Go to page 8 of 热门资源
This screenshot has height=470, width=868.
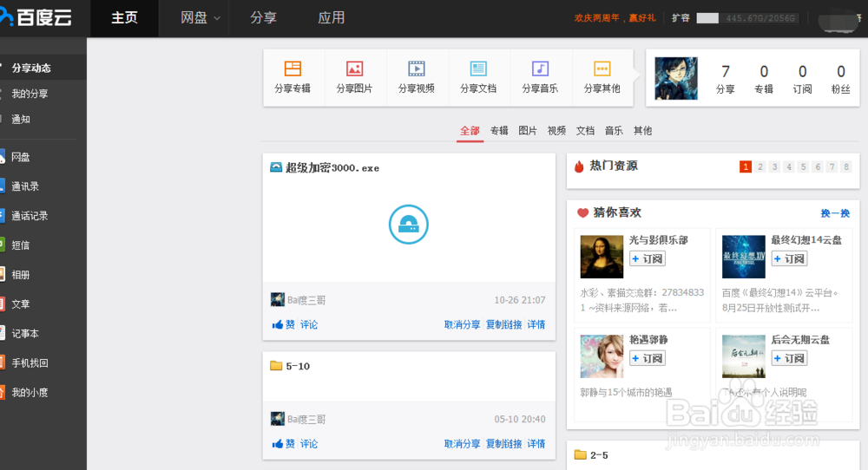coord(845,166)
